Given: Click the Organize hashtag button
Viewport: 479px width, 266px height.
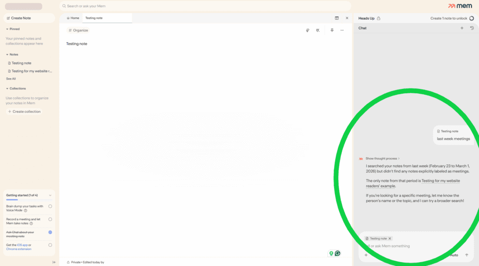Looking at the screenshot, I should pyautogui.click(x=78, y=30).
